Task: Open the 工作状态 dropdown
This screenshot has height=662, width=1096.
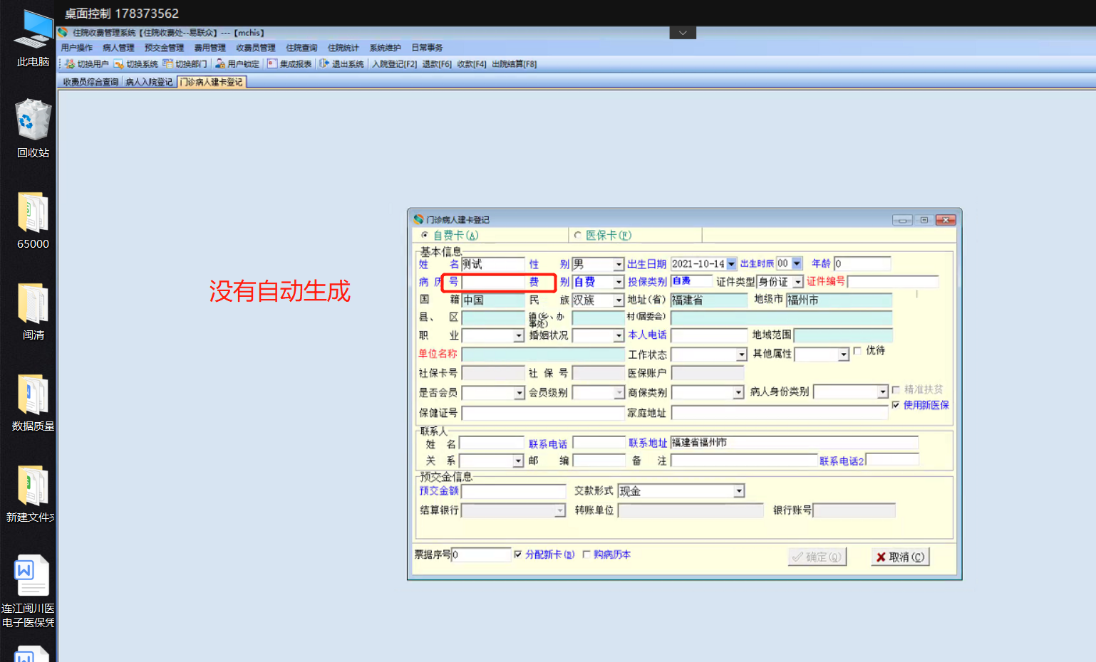Action: coord(741,354)
